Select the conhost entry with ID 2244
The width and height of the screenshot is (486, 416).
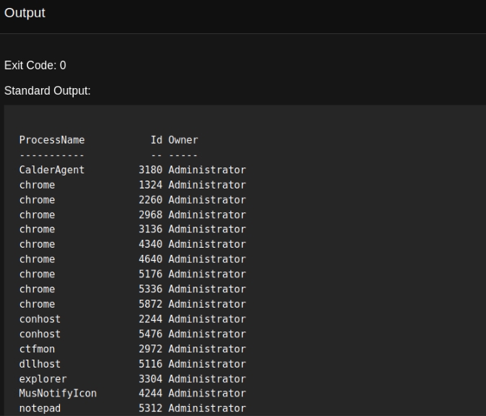click(40, 319)
